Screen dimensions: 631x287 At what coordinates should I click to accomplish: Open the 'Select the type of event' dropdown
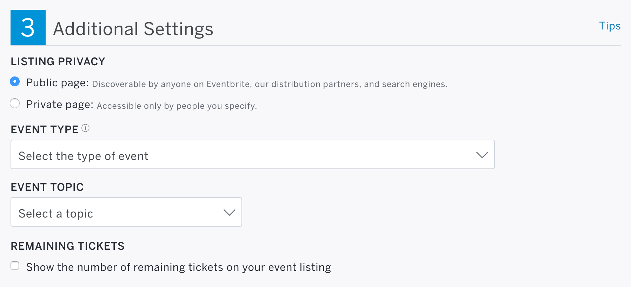(253, 154)
